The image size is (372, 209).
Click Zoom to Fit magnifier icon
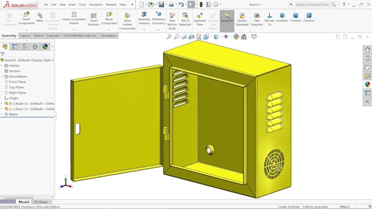[x=169, y=37]
